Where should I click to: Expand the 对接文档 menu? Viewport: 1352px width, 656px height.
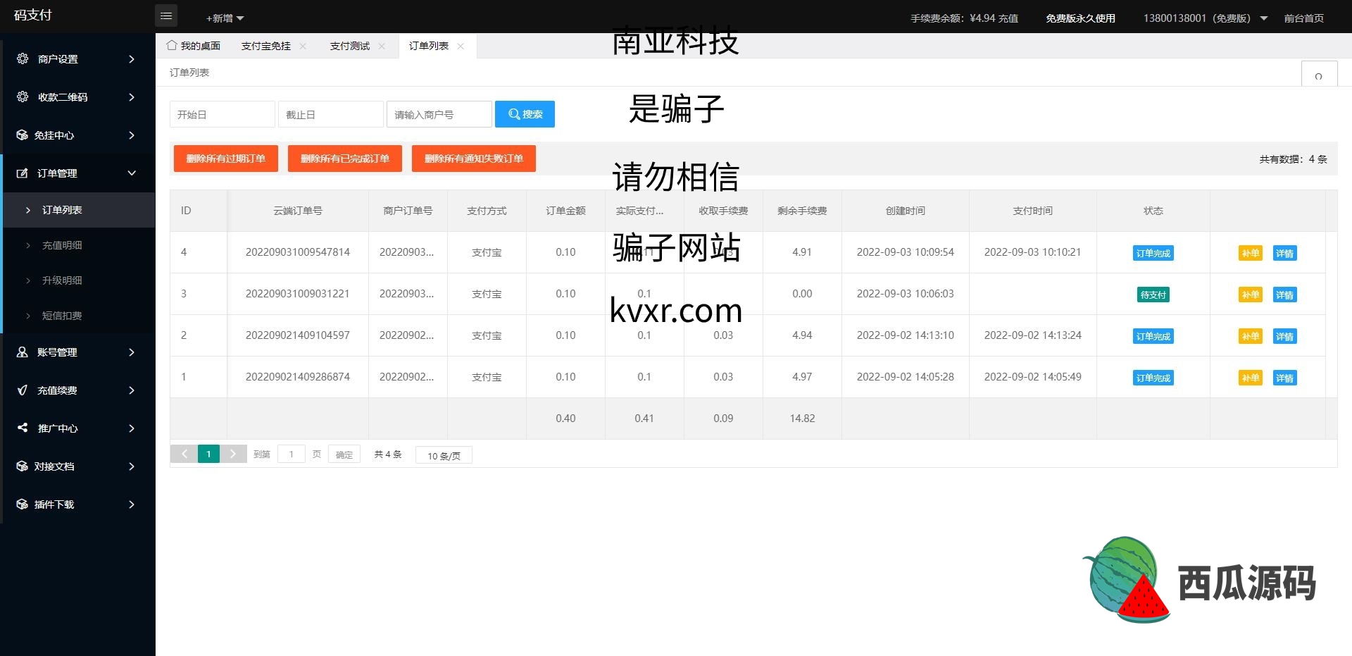132,466
